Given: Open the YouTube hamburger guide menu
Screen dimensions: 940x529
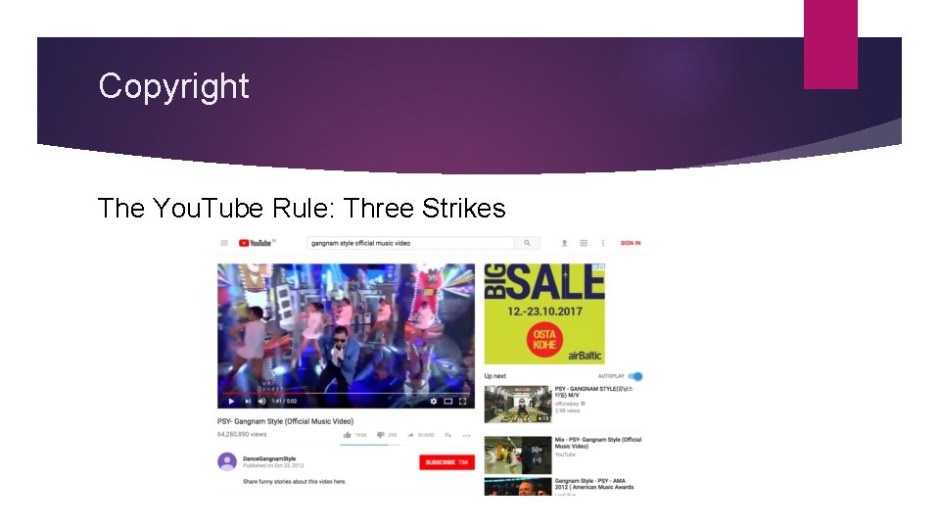Looking at the screenshot, I should (224, 243).
